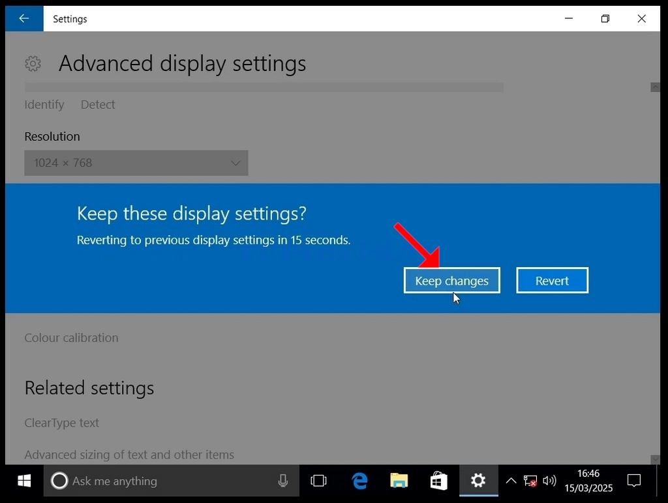668x503 pixels.
Task: Open File Explorer from the taskbar
Action: click(x=399, y=481)
